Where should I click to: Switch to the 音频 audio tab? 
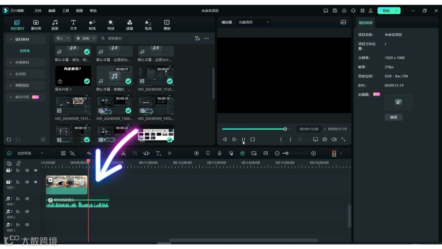coord(55,25)
